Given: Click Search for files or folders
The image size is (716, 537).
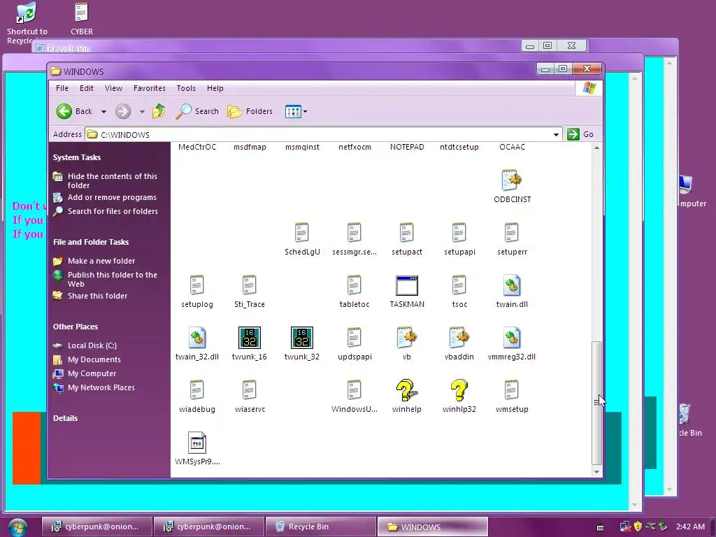Looking at the screenshot, I should tap(113, 211).
